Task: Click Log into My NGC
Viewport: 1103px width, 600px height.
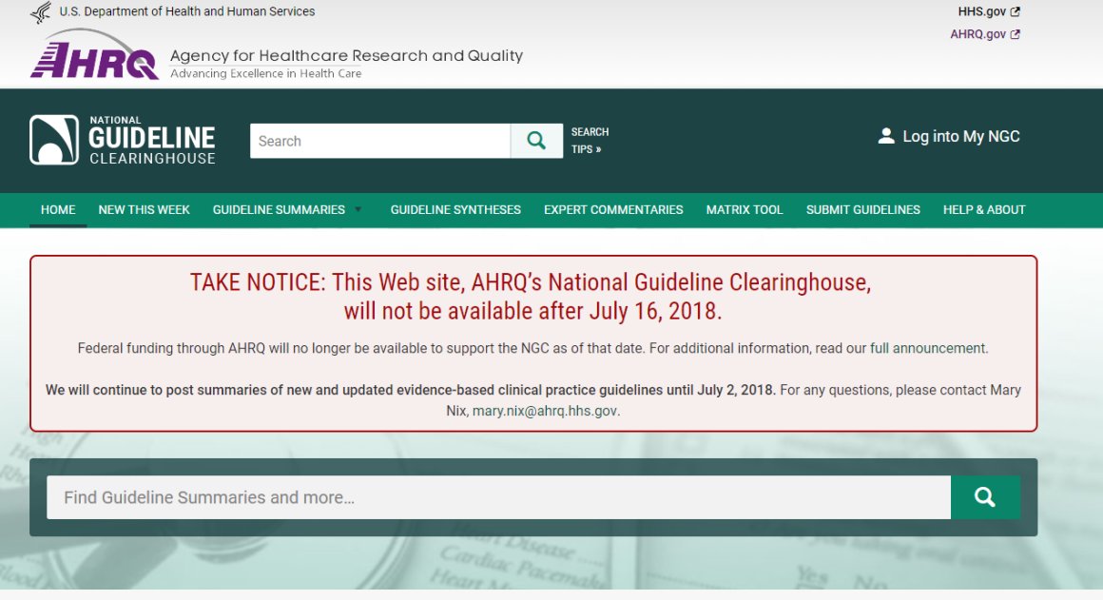Action: click(961, 137)
